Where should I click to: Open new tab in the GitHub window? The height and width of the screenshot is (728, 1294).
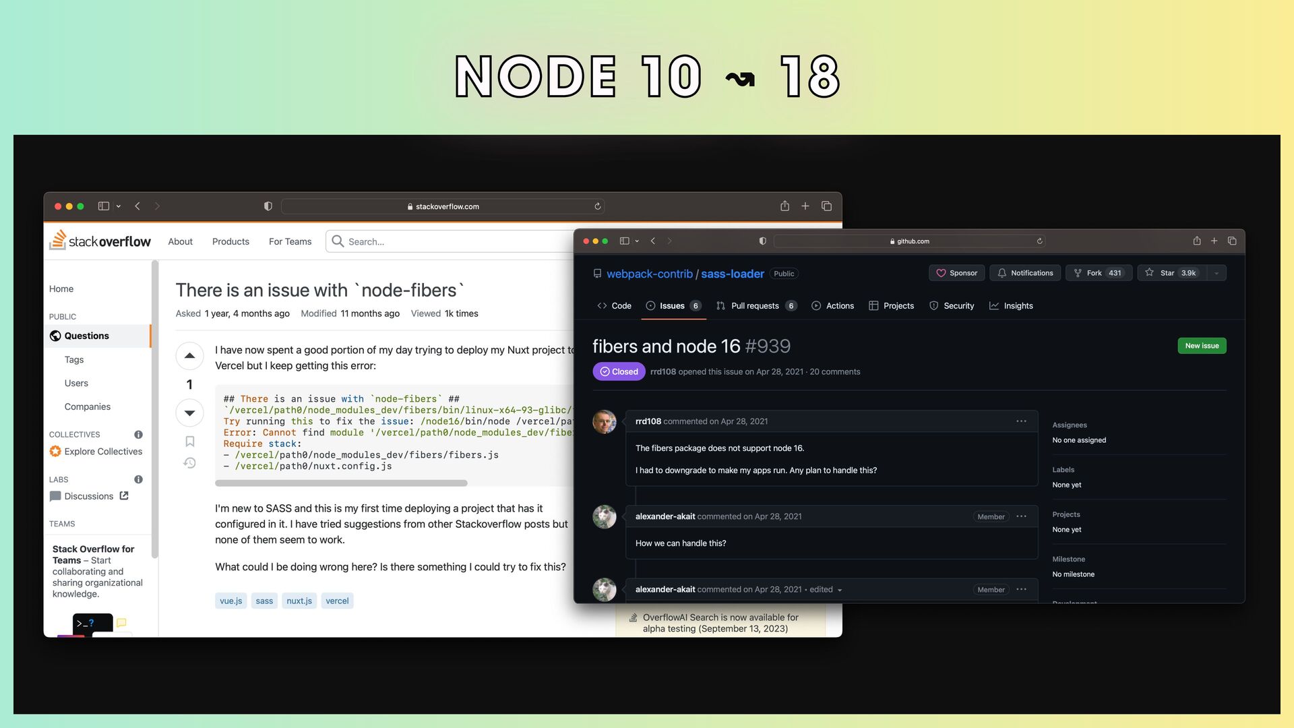tap(1214, 241)
